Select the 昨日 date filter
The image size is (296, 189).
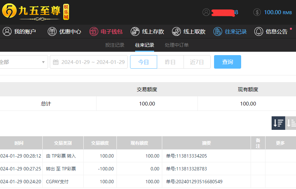coord(170,62)
